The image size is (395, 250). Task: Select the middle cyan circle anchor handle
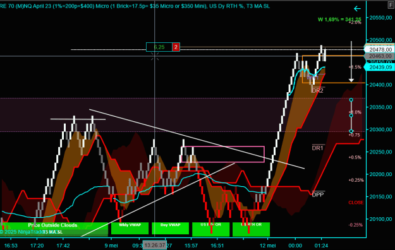click(351, 116)
